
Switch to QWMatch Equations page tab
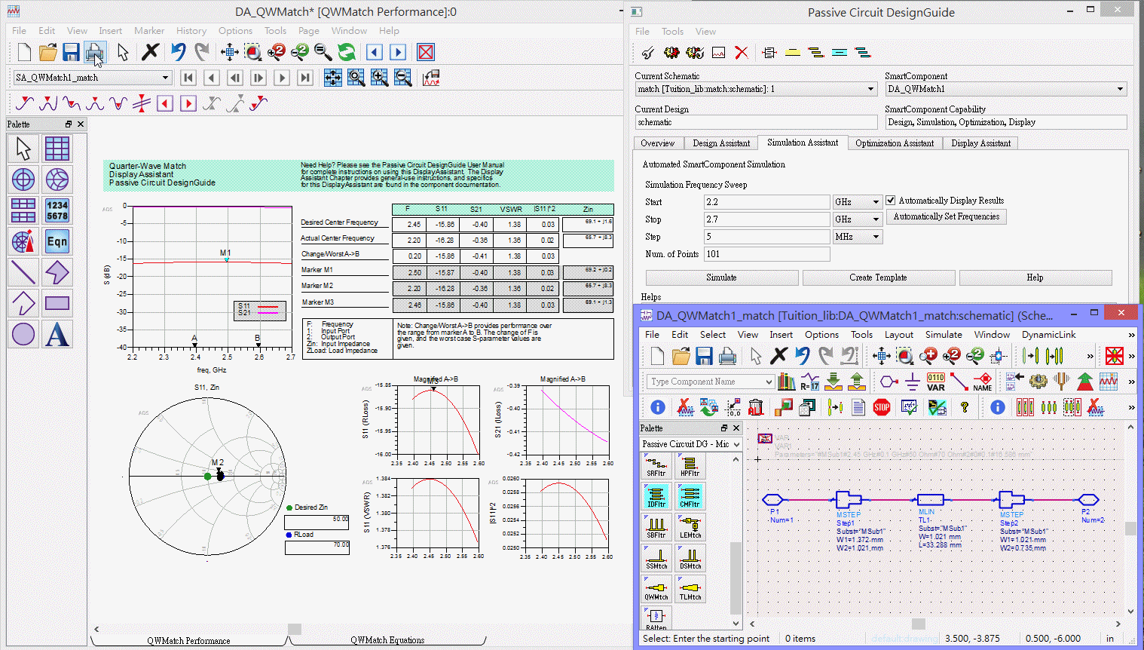(x=387, y=640)
